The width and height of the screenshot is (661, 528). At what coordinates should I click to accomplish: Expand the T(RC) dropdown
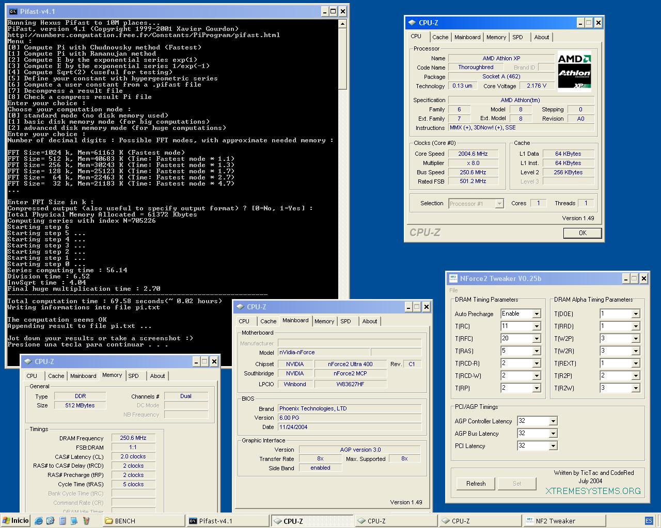pyautogui.click(x=536, y=326)
